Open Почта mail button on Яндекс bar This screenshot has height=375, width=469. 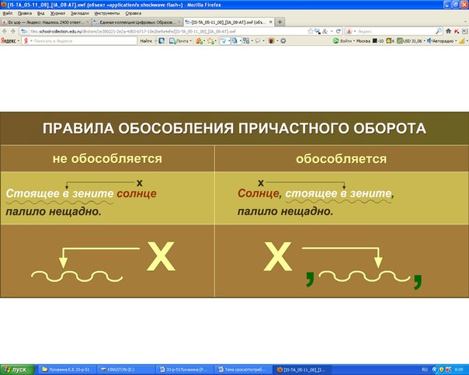[x=179, y=41]
